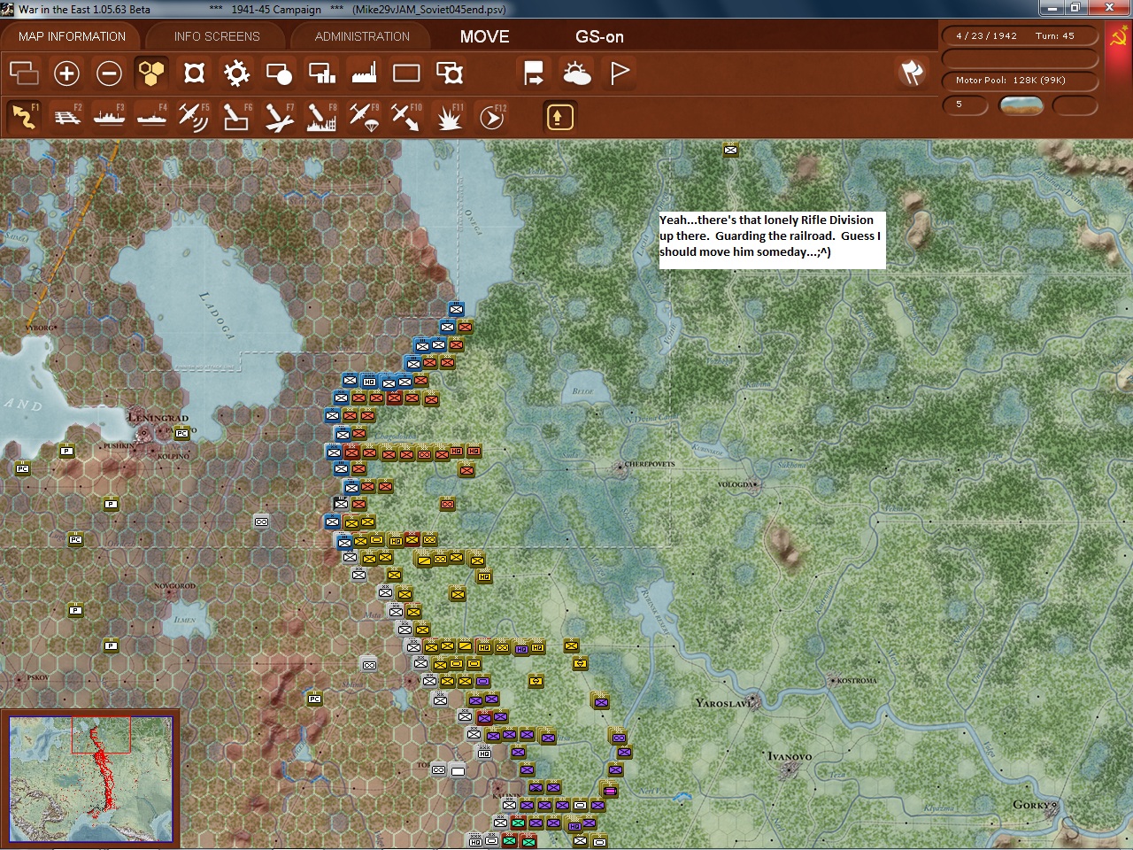1133x850 pixels.
Task: Click the Leningrad city label
Action: (x=158, y=417)
